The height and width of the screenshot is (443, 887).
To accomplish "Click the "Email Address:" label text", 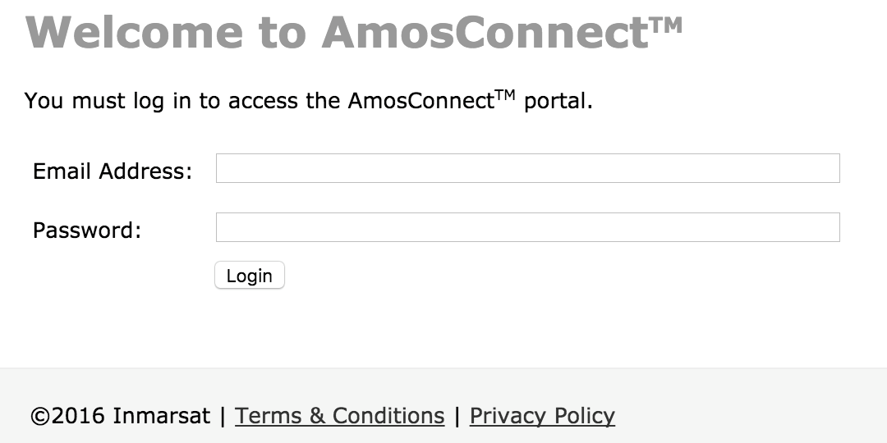I will (x=113, y=171).
